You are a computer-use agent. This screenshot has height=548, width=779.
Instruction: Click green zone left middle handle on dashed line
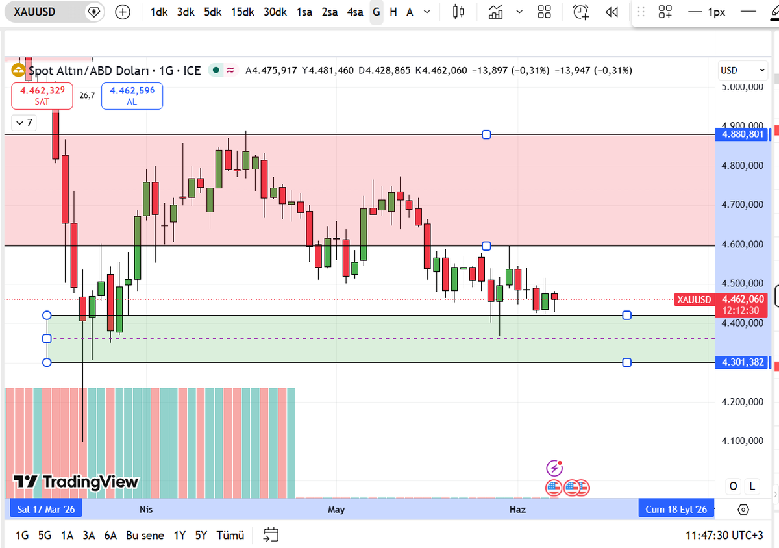(x=47, y=338)
